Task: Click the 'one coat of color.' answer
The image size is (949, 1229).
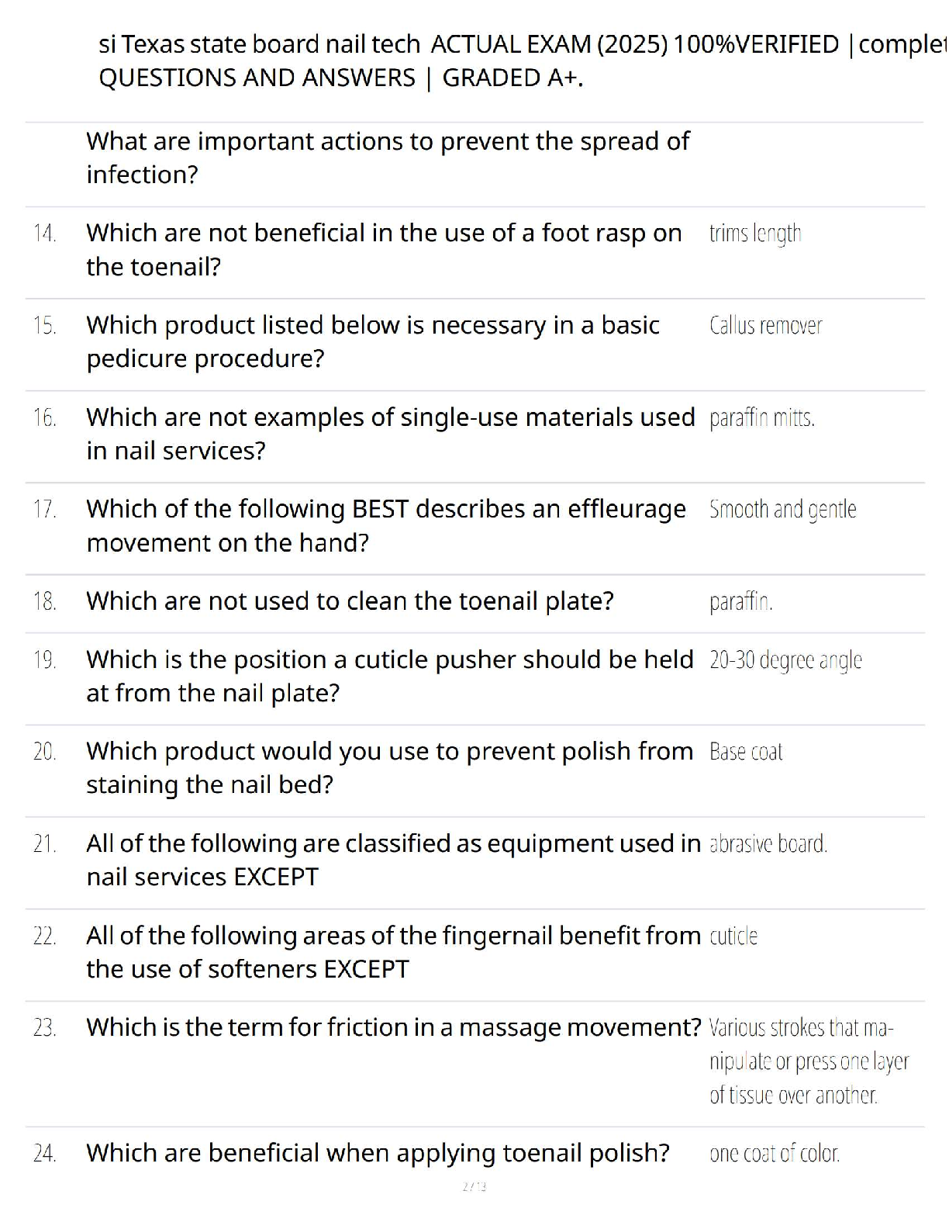Action: coord(775,1154)
